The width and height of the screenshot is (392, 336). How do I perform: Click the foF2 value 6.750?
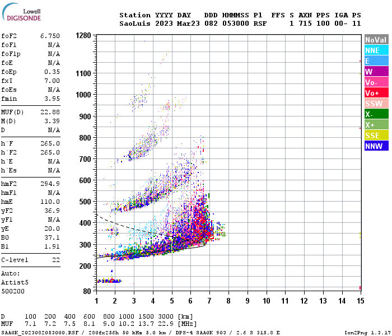pos(50,36)
